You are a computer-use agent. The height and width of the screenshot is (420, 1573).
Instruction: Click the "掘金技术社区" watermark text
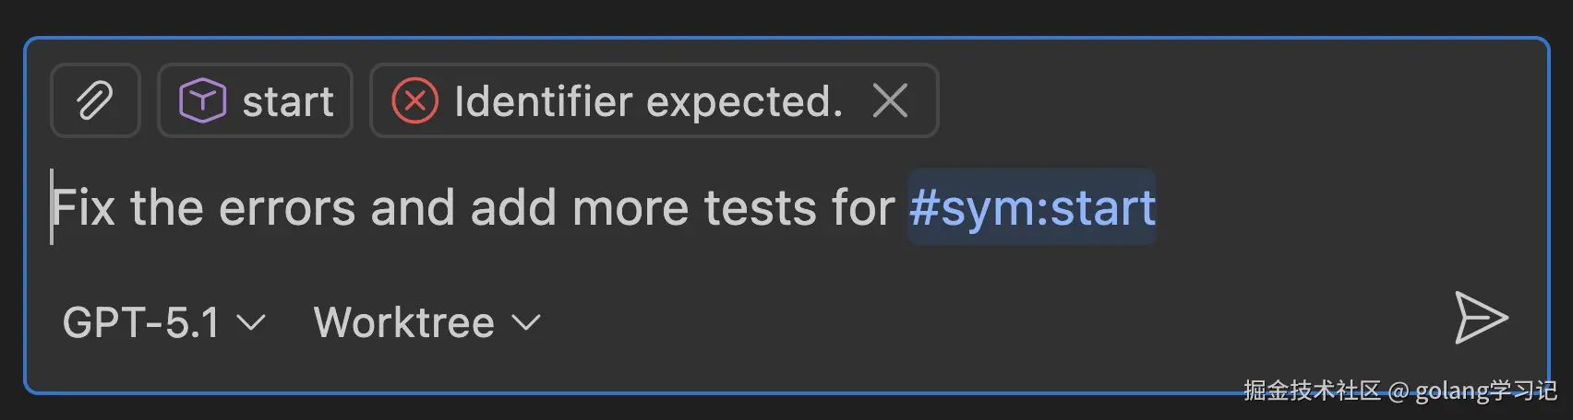pyautogui.click(x=1311, y=391)
